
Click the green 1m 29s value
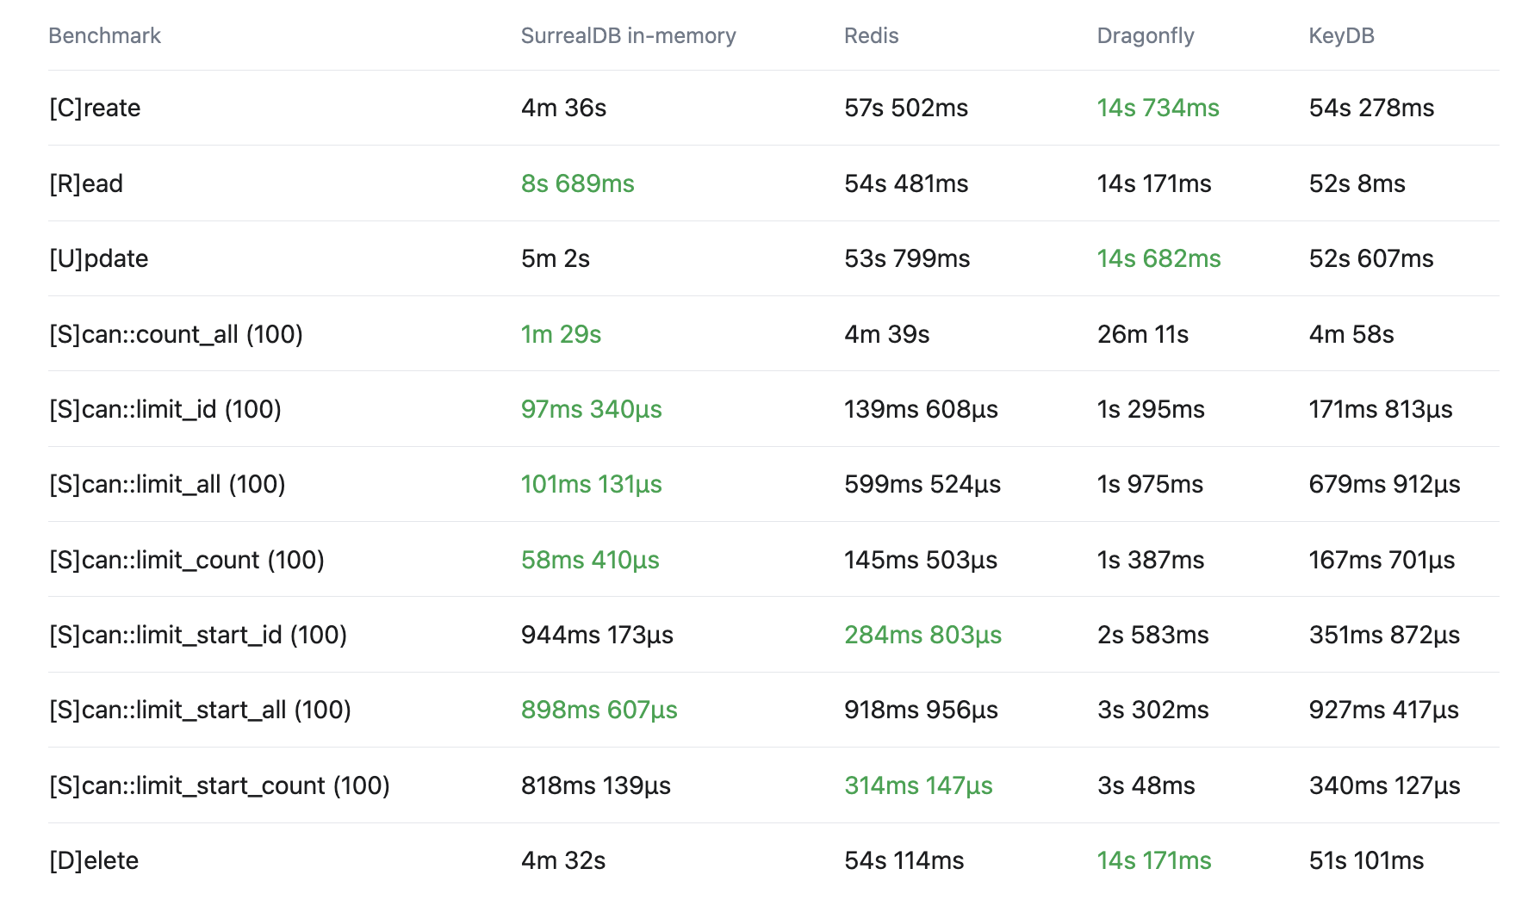pyautogui.click(x=561, y=334)
